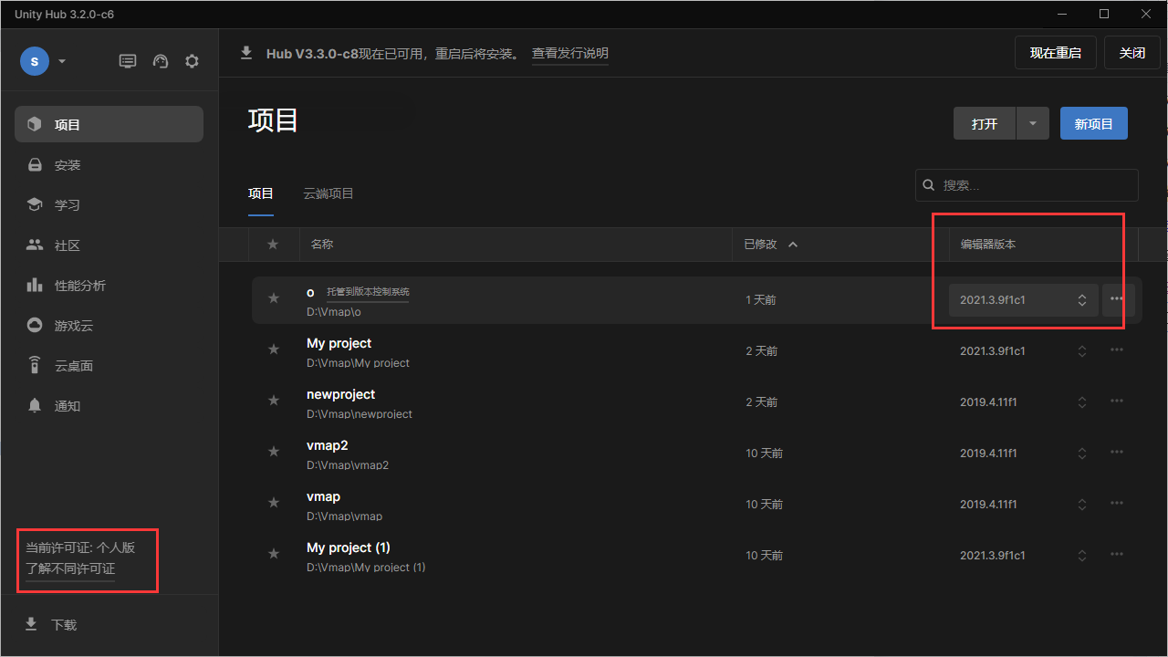
Task: Focus the 搜索 search field
Action: (1027, 185)
